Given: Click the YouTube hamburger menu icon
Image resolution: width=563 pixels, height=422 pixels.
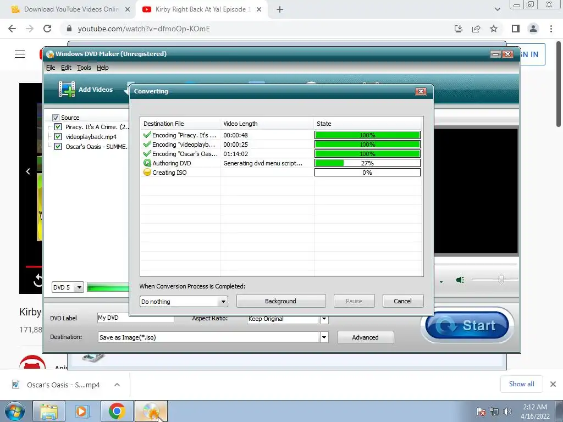Looking at the screenshot, I should tap(20, 54).
